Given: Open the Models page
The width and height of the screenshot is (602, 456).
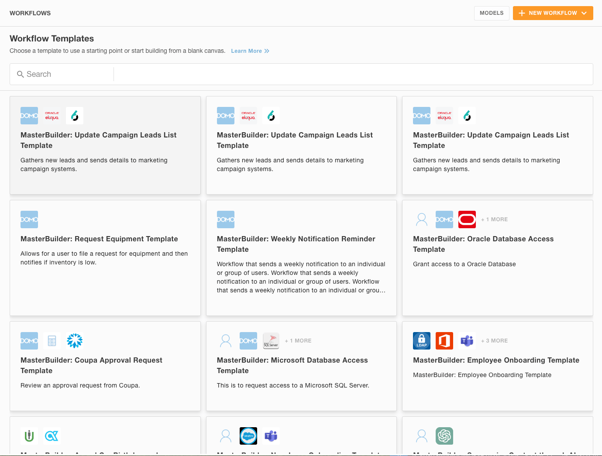Looking at the screenshot, I should pyautogui.click(x=492, y=13).
